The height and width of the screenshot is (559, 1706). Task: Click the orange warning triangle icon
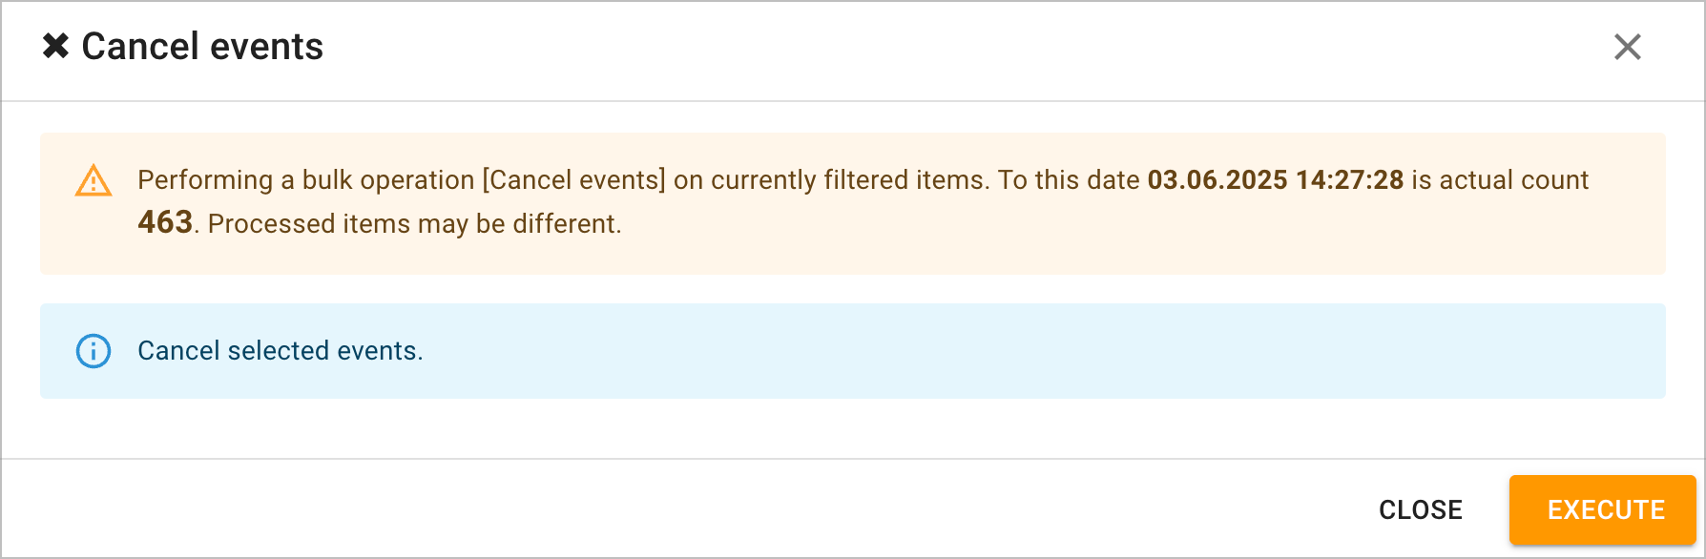(x=94, y=180)
